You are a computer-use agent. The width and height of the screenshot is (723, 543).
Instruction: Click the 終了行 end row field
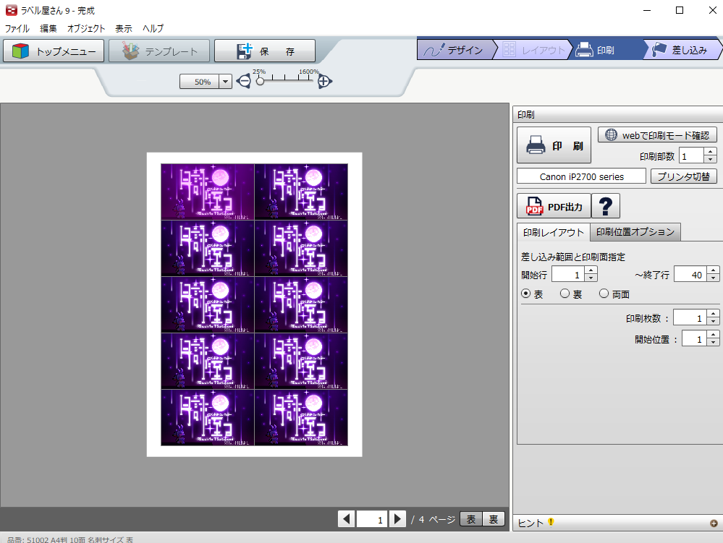pyautogui.click(x=690, y=275)
